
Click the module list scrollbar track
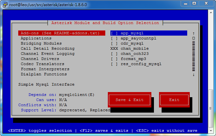(x=194, y=56)
